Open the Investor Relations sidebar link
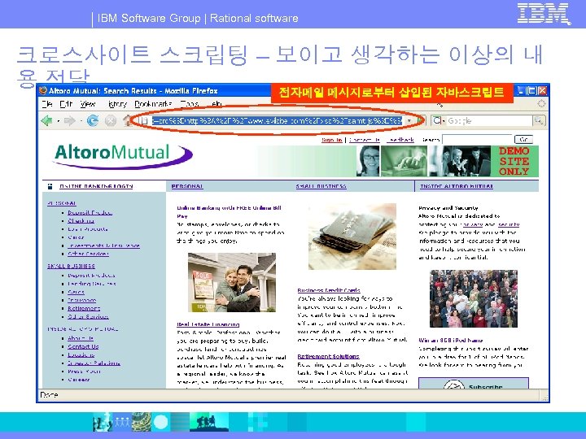The height and width of the screenshot is (439, 586). pyautogui.click(x=94, y=363)
